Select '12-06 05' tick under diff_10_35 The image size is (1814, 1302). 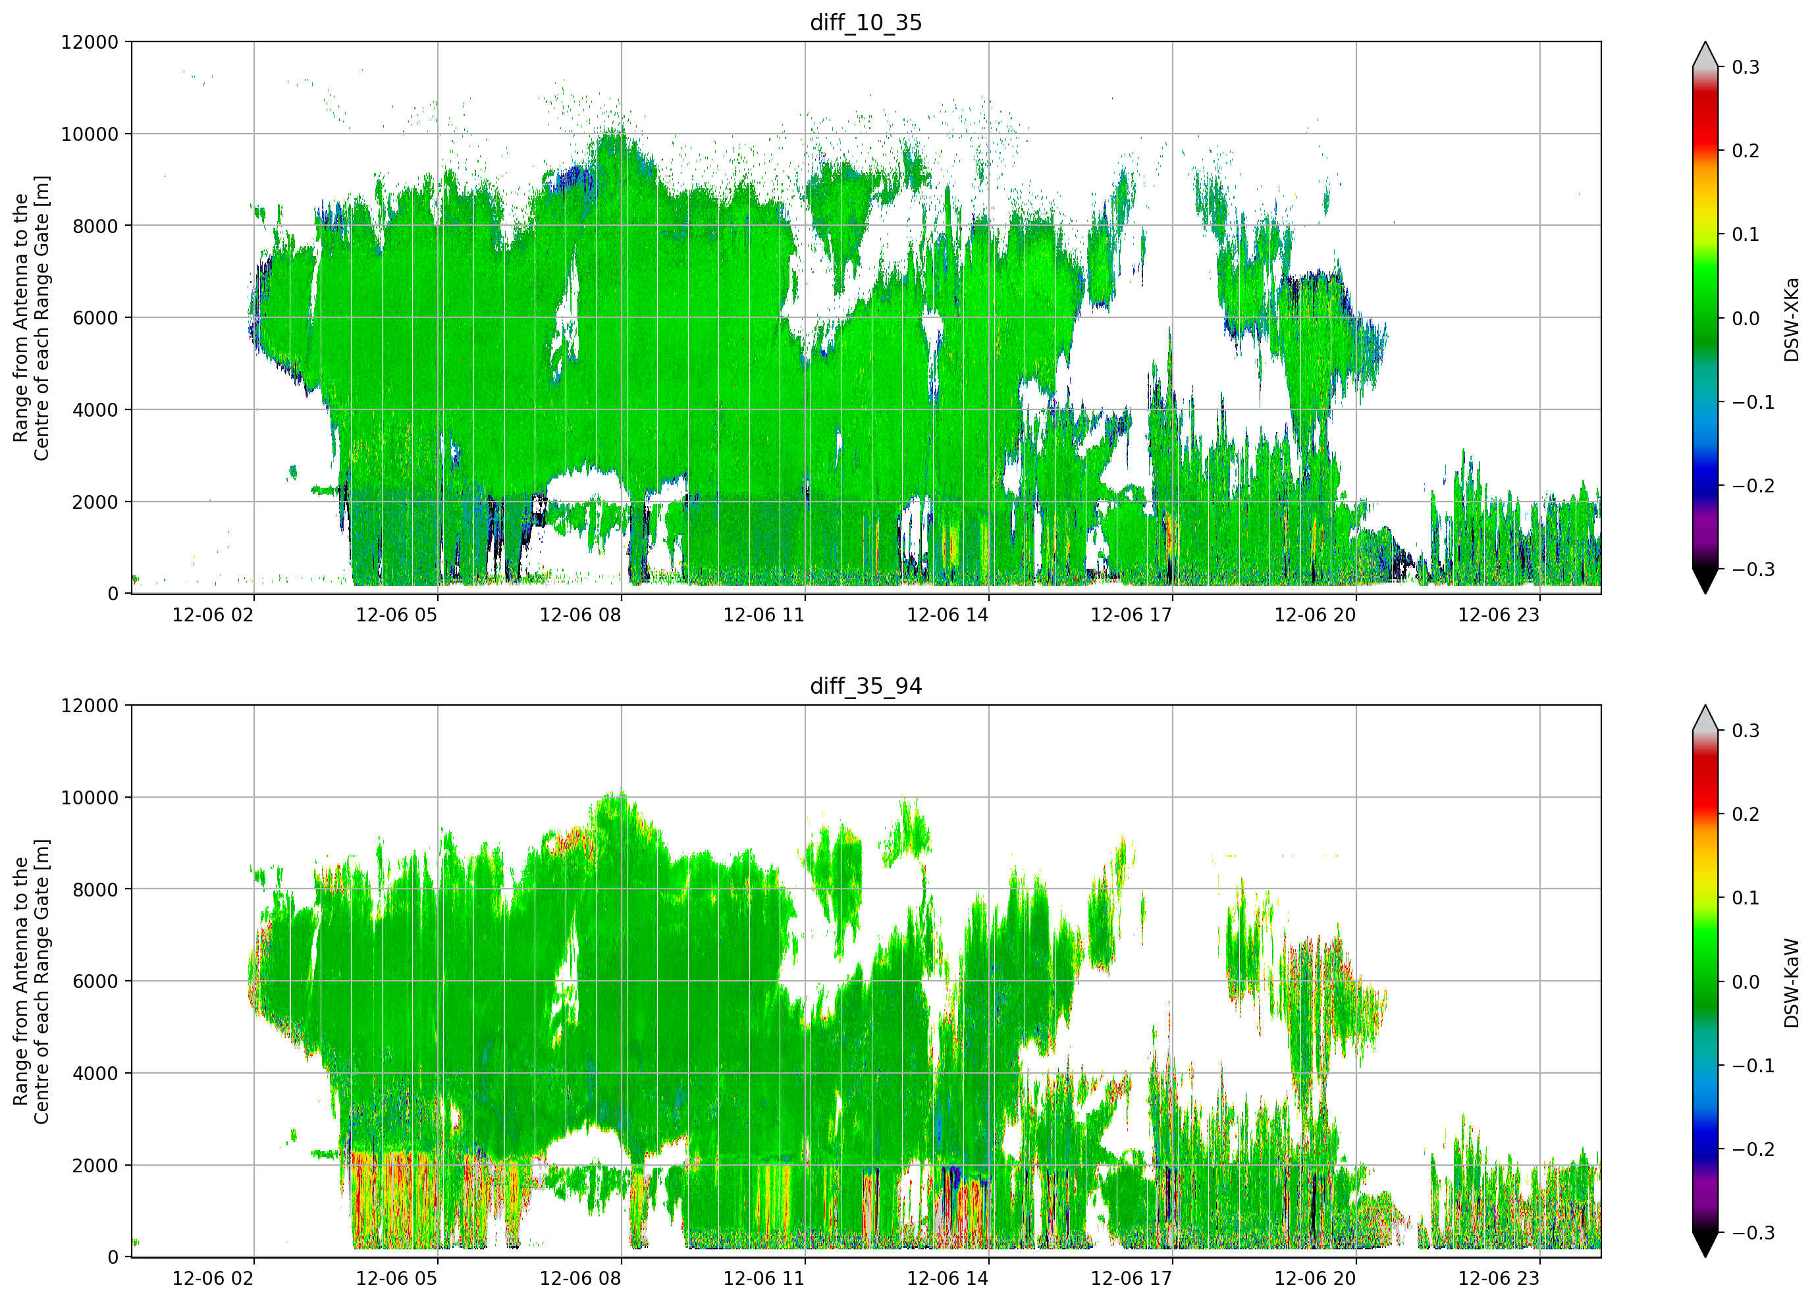(x=397, y=615)
